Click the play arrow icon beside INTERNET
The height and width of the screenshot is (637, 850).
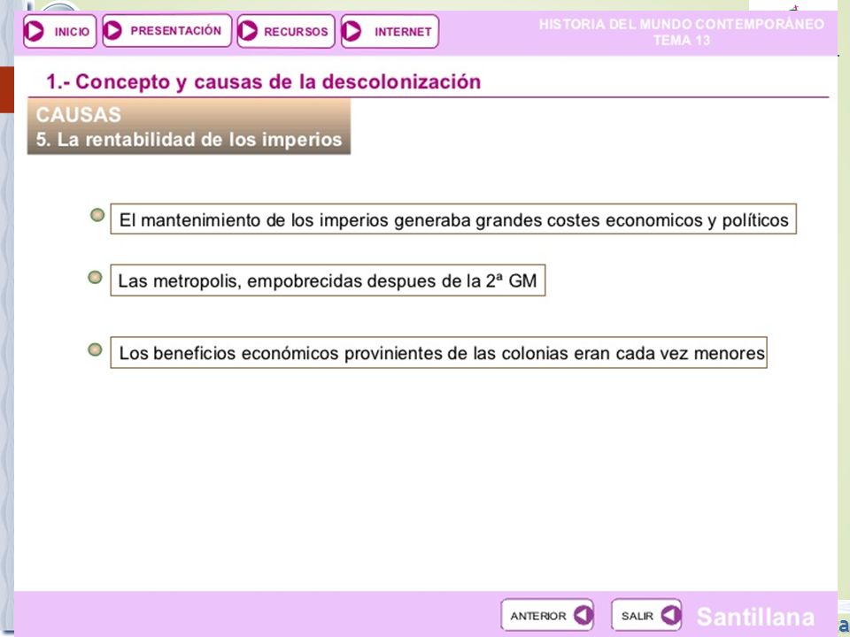[x=352, y=31]
